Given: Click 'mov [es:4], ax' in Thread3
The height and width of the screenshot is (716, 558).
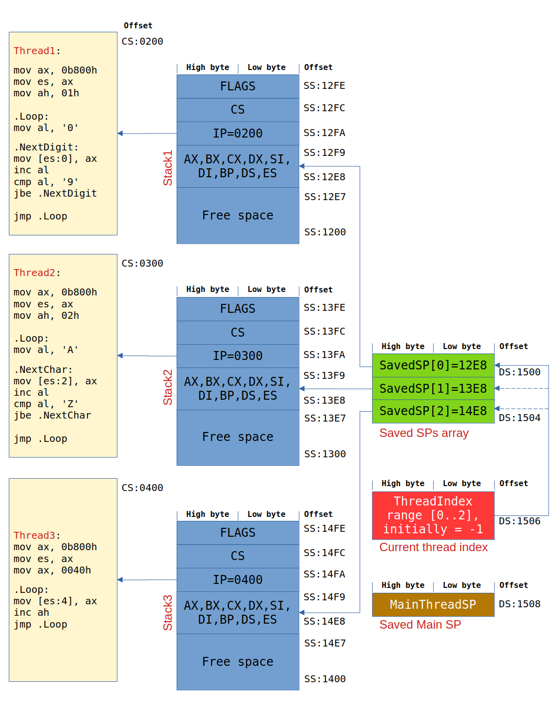Looking at the screenshot, I should (55, 601).
